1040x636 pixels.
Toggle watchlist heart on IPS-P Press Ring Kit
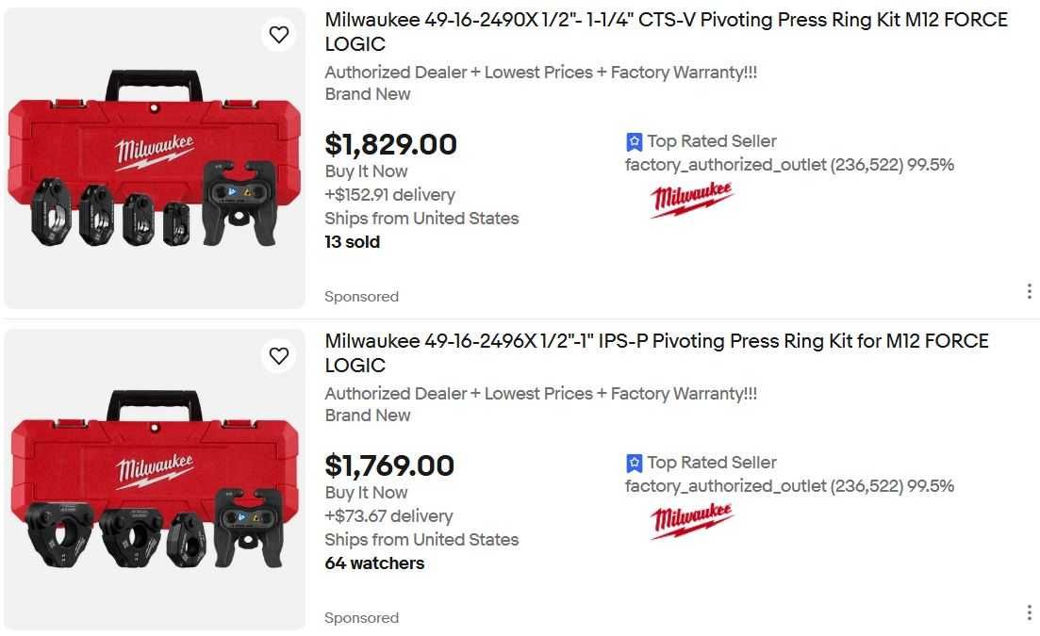coord(278,356)
